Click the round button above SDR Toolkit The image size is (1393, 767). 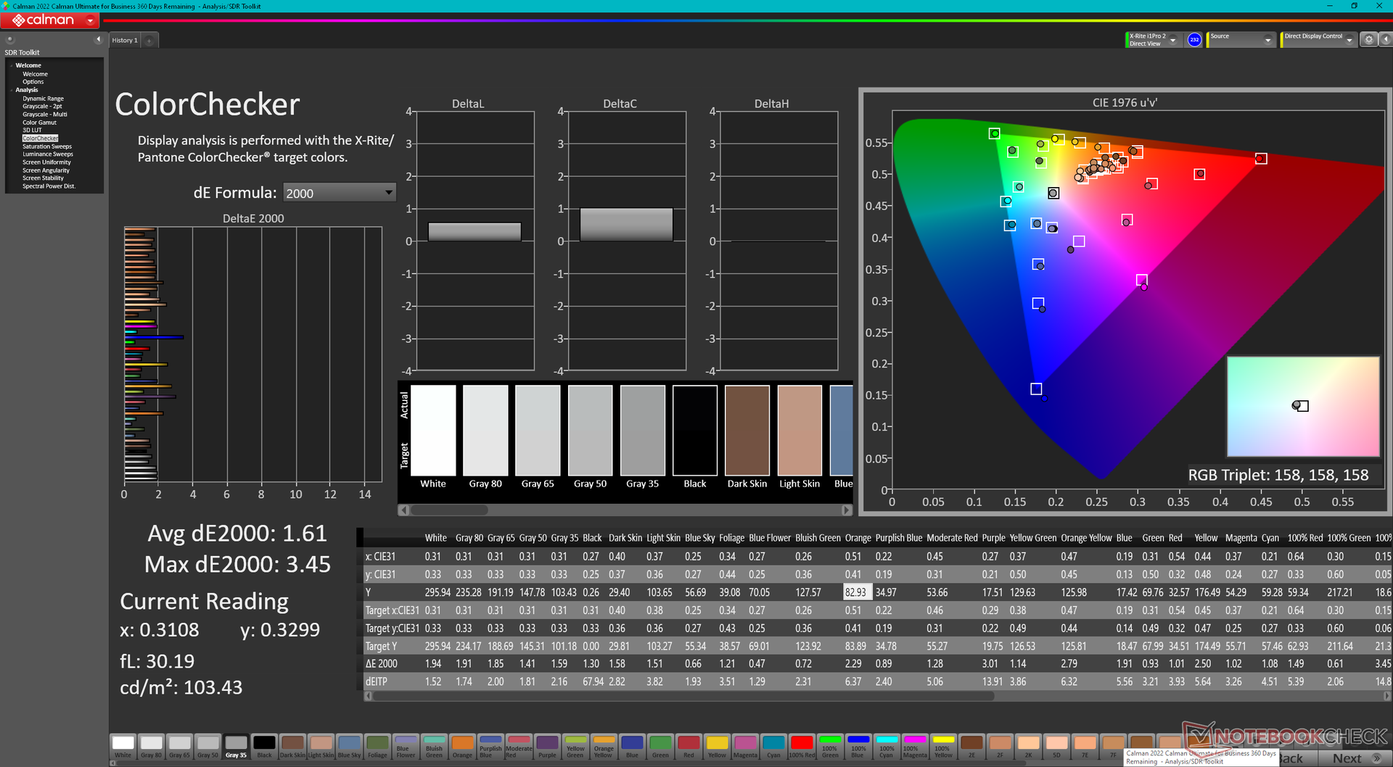[9, 39]
